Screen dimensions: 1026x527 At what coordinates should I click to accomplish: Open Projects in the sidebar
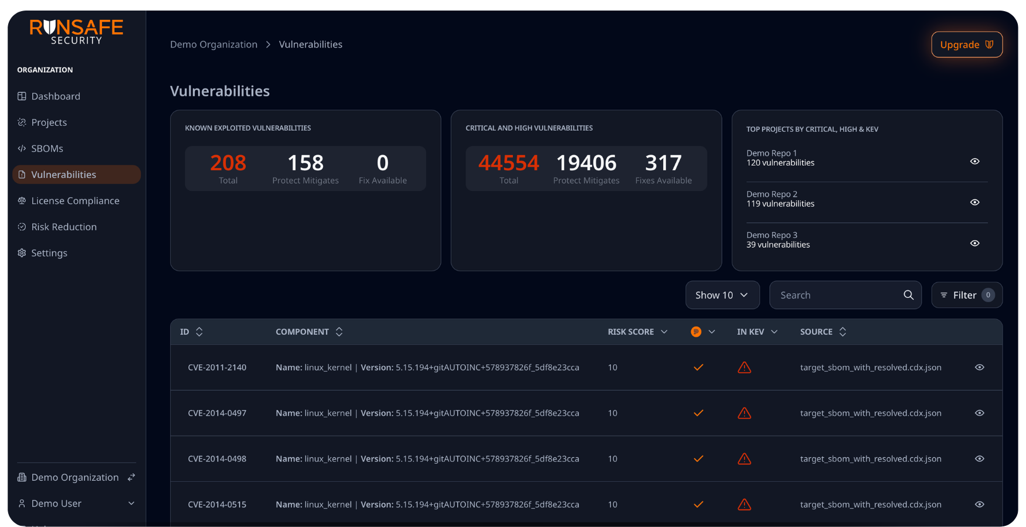click(76, 122)
